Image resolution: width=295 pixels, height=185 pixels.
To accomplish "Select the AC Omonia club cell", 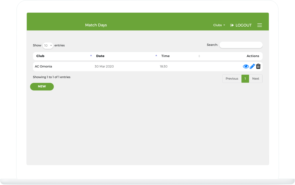I will (43, 67).
